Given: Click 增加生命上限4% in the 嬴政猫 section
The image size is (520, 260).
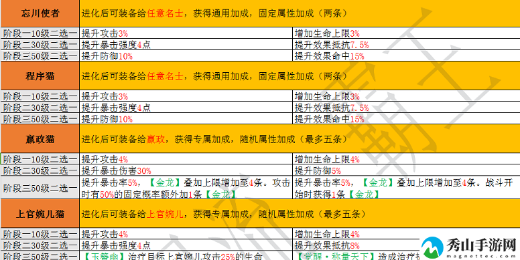Looking at the screenshot, I should pos(407,159).
